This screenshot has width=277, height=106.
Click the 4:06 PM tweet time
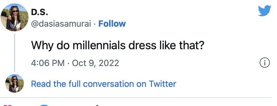(x=48, y=63)
